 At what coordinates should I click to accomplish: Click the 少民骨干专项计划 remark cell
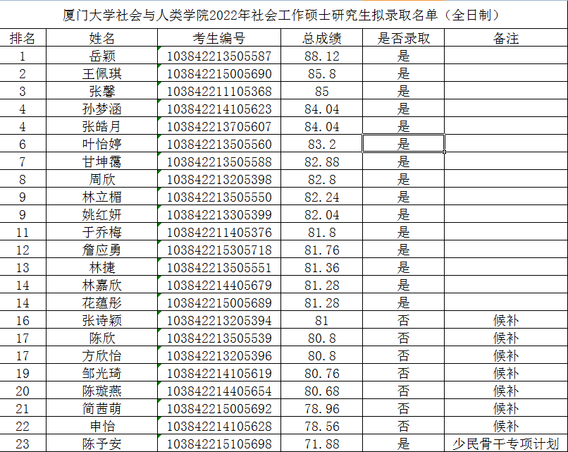pos(506,444)
